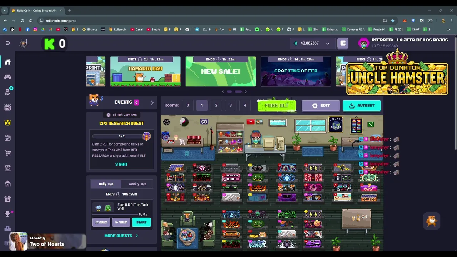The image size is (457, 257).
Task: Click the green X icon in room
Action: pyautogui.click(x=371, y=125)
